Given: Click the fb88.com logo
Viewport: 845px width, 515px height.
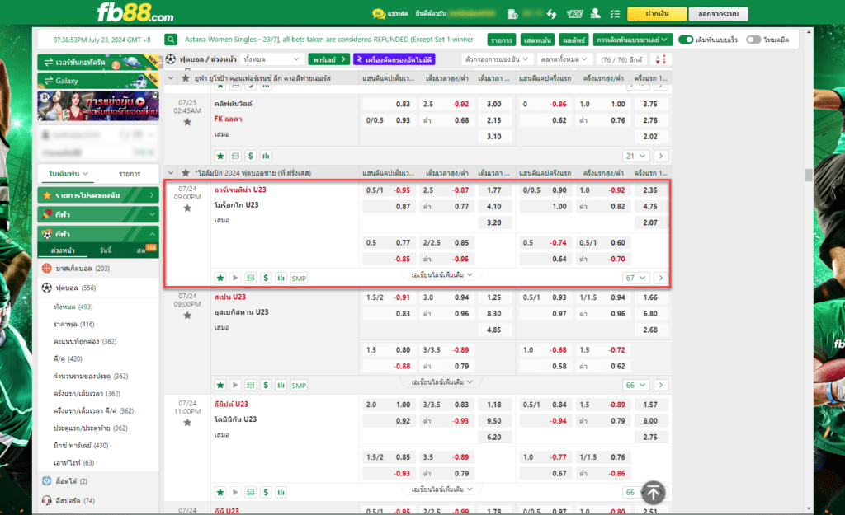Looking at the screenshot, I should pos(135,13).
